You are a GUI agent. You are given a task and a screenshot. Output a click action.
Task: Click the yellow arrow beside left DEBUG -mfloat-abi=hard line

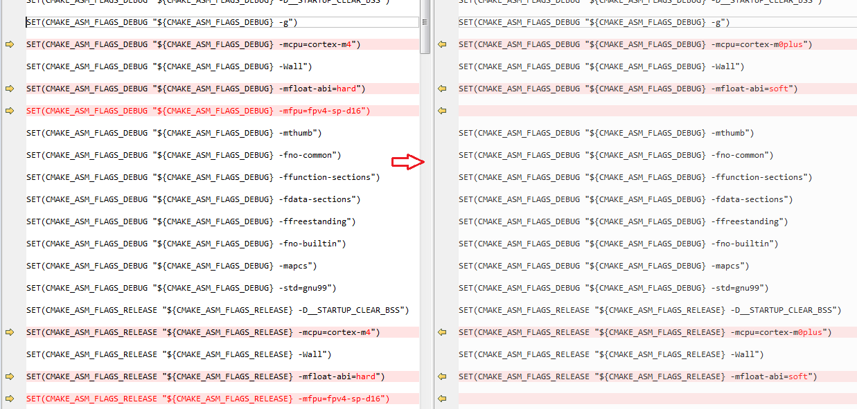pyautogui.click(x=10, y=89)
